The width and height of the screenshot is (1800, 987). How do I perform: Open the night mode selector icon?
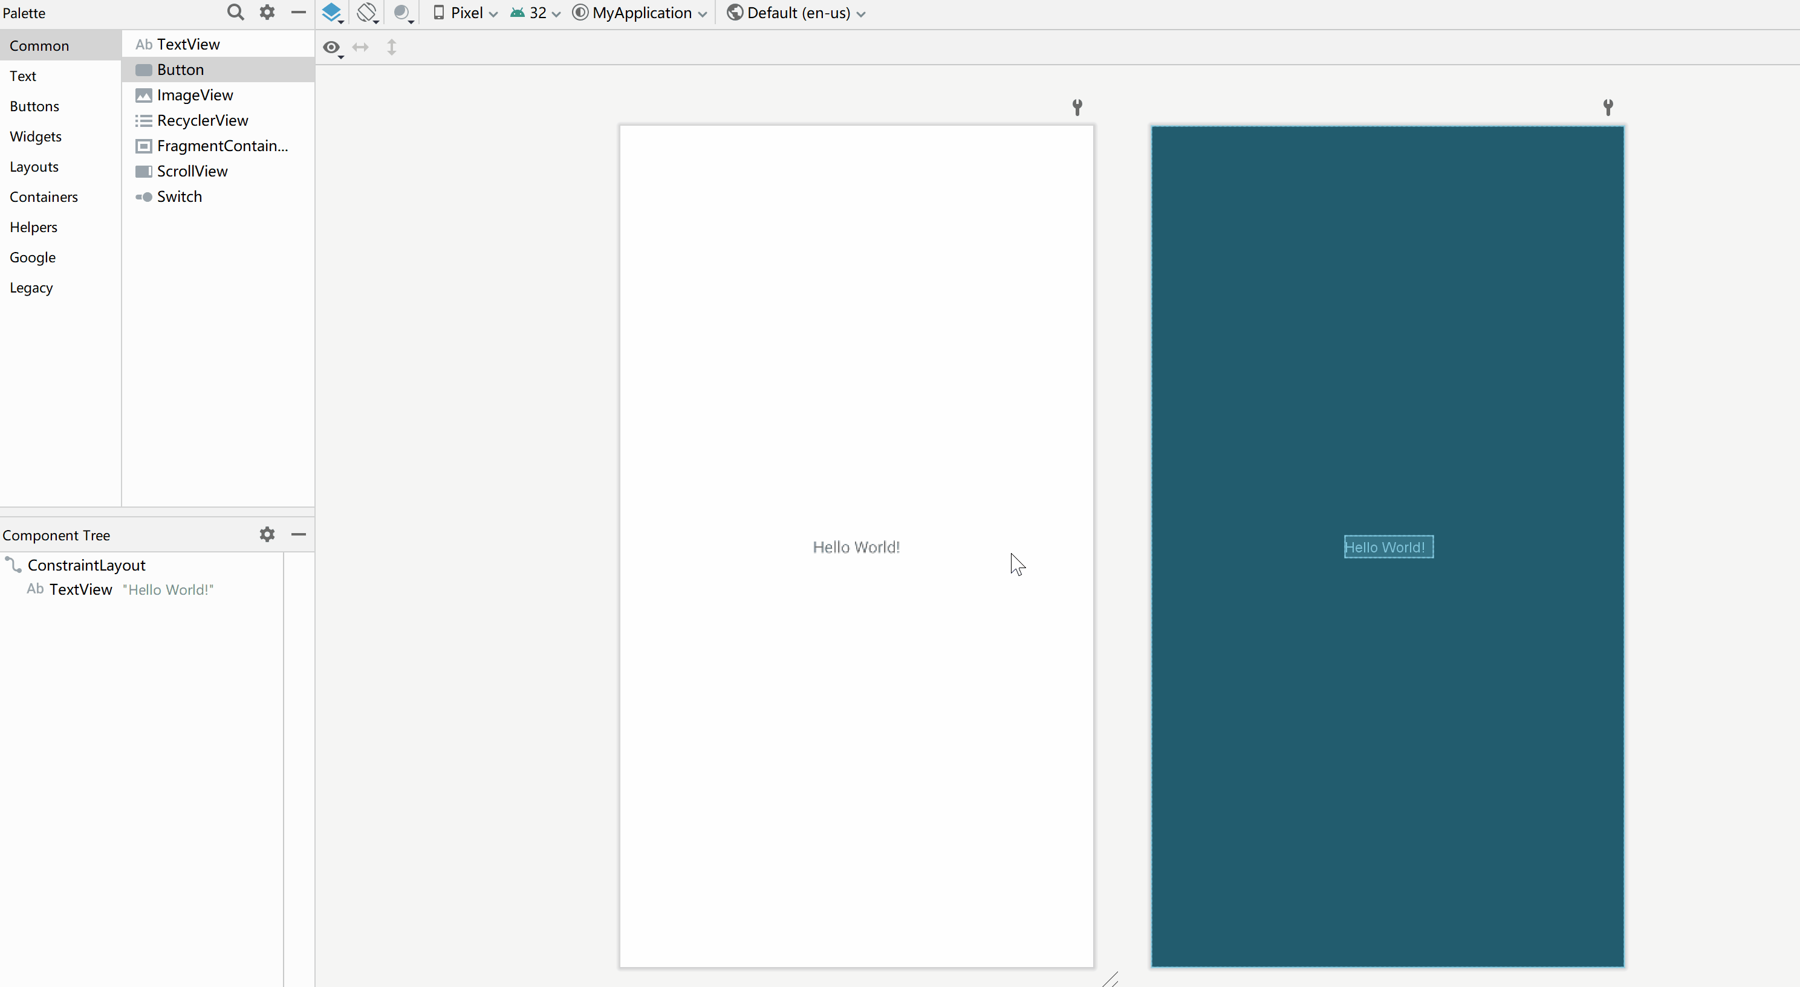coord(403,13)
